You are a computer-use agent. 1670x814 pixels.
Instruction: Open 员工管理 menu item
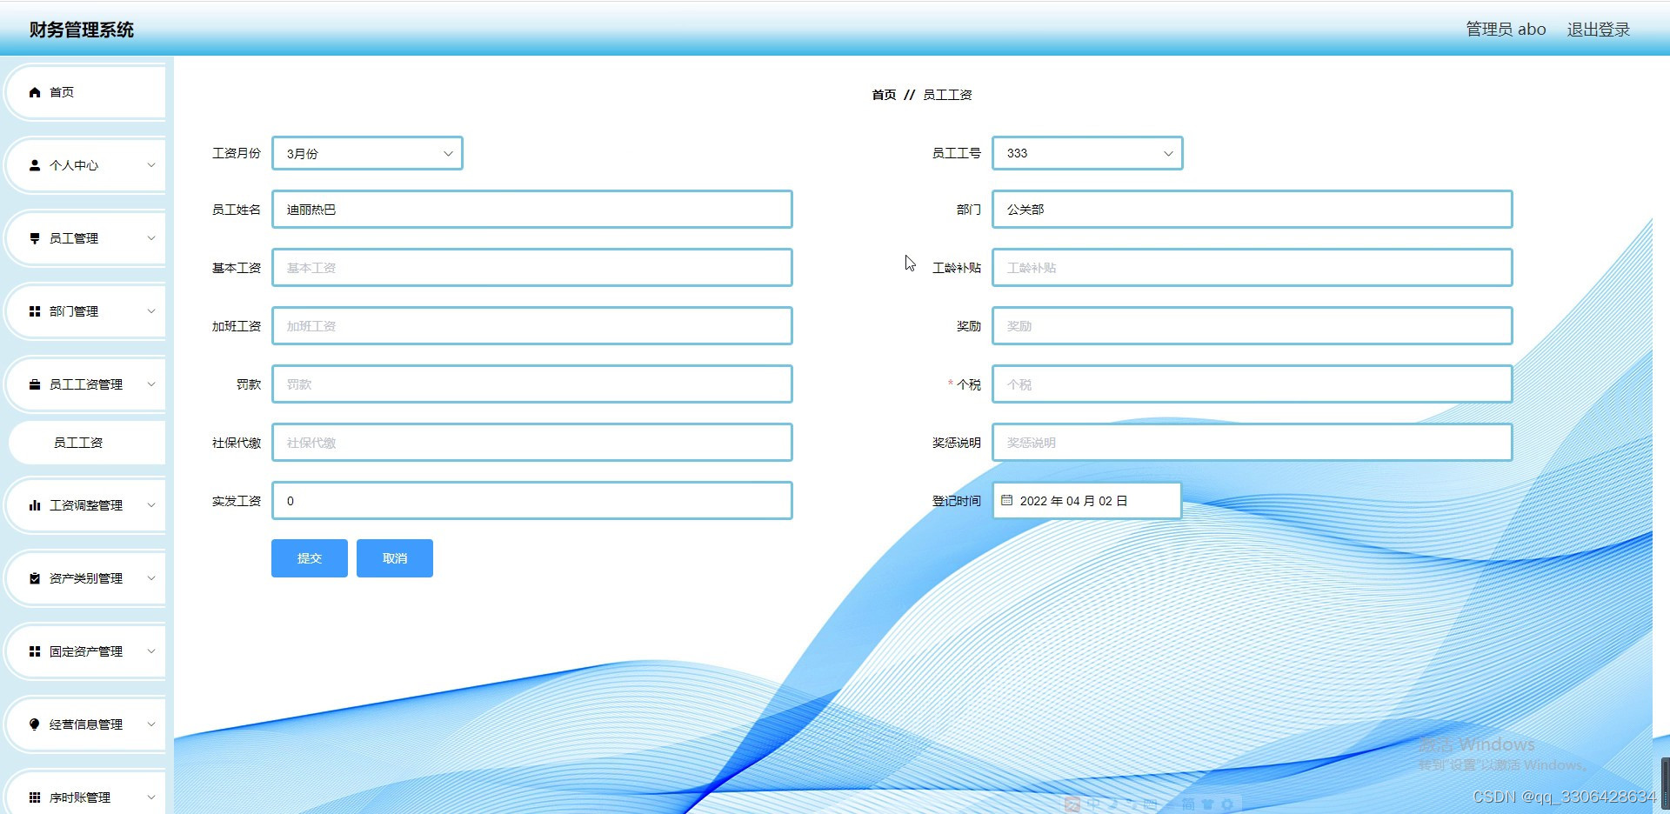click(87, 238)
